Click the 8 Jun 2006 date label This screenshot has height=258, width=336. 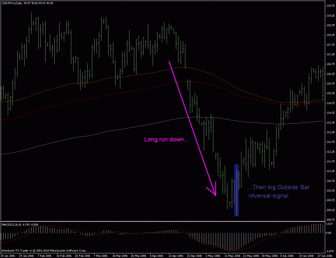288,256
